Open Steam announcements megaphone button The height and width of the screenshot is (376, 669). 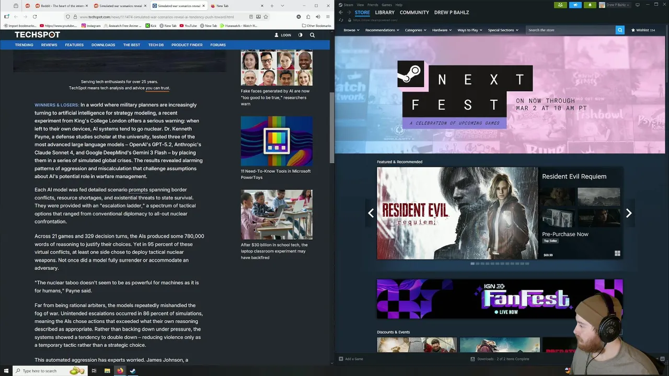tap(575, 5)
